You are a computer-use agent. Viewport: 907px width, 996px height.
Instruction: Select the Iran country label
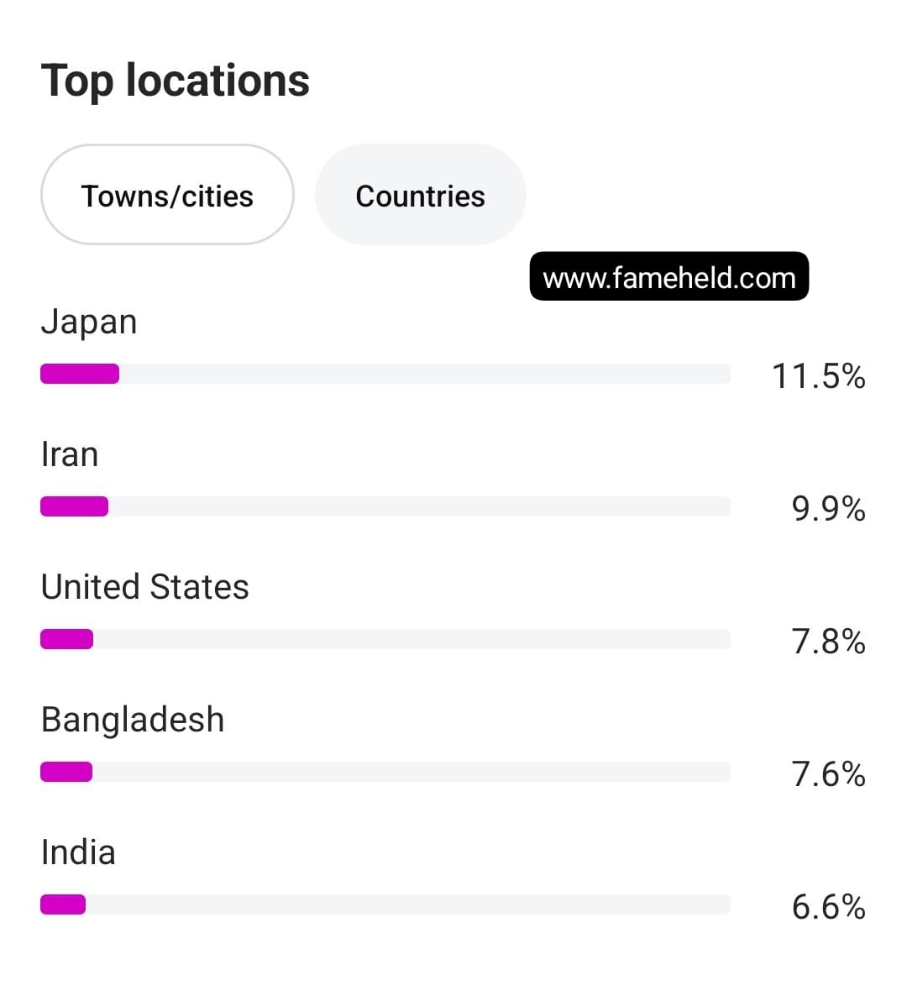click(x=70, y=455)
